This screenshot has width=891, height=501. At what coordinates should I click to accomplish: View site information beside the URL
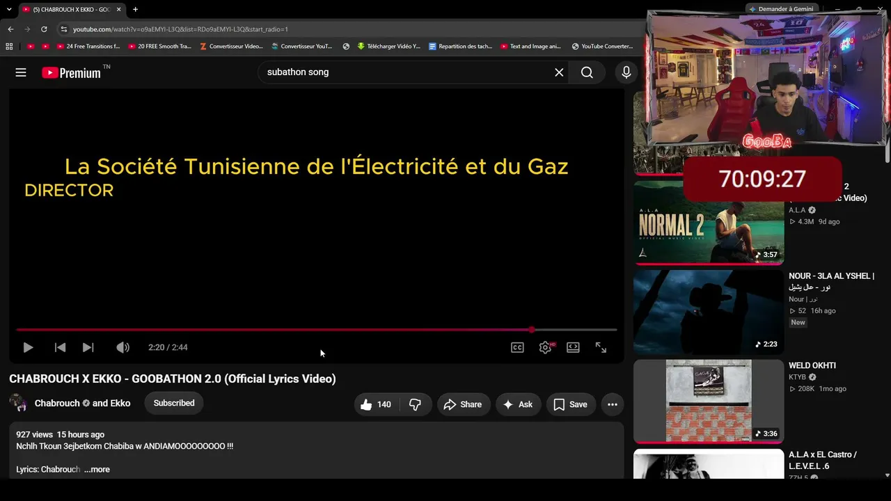tap(63, 29)
